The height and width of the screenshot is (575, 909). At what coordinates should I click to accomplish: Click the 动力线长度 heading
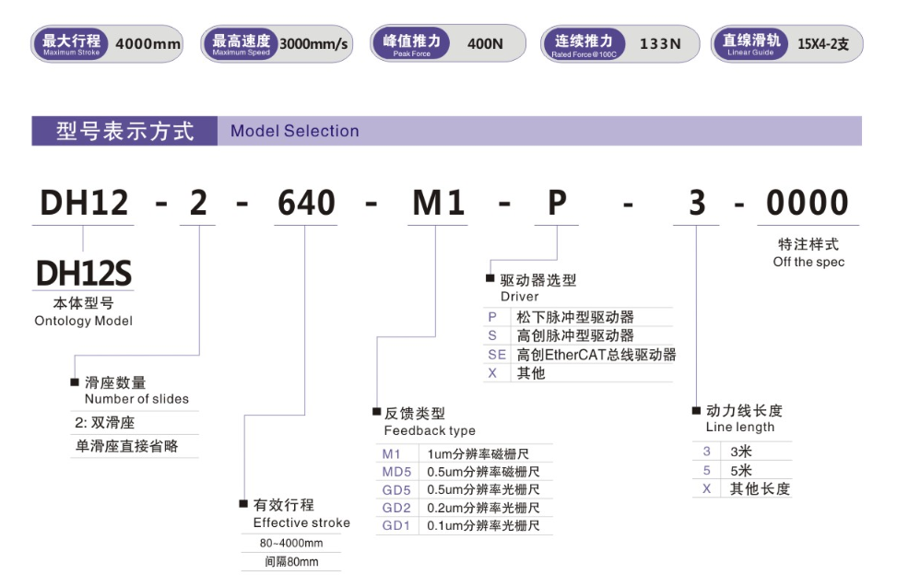[744, 411]
